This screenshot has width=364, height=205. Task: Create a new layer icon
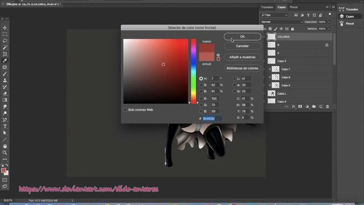pos(321,106)
